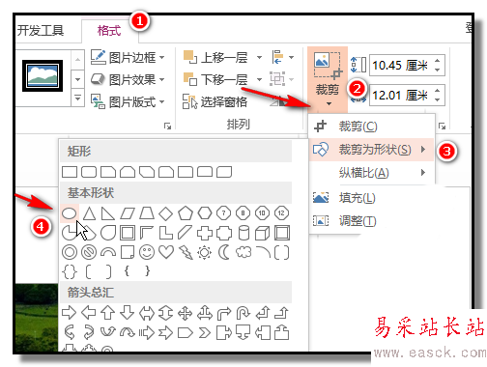Select the dodecagon shape labeled 12
This screenshot has height=367, width=487.
click(281, 213)
